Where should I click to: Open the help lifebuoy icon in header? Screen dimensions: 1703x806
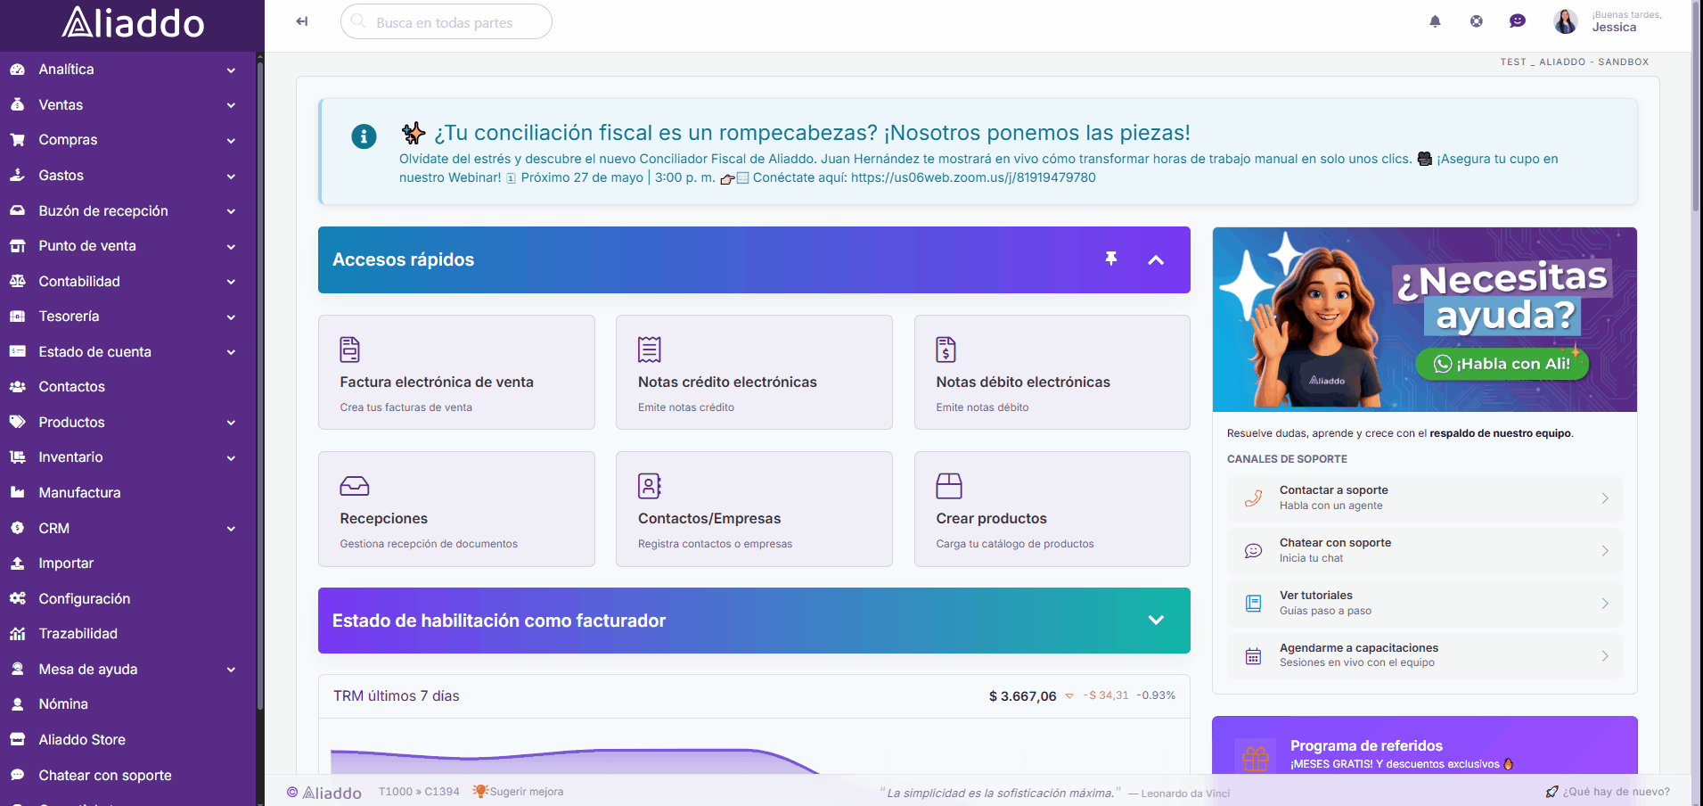point(1477,21)
